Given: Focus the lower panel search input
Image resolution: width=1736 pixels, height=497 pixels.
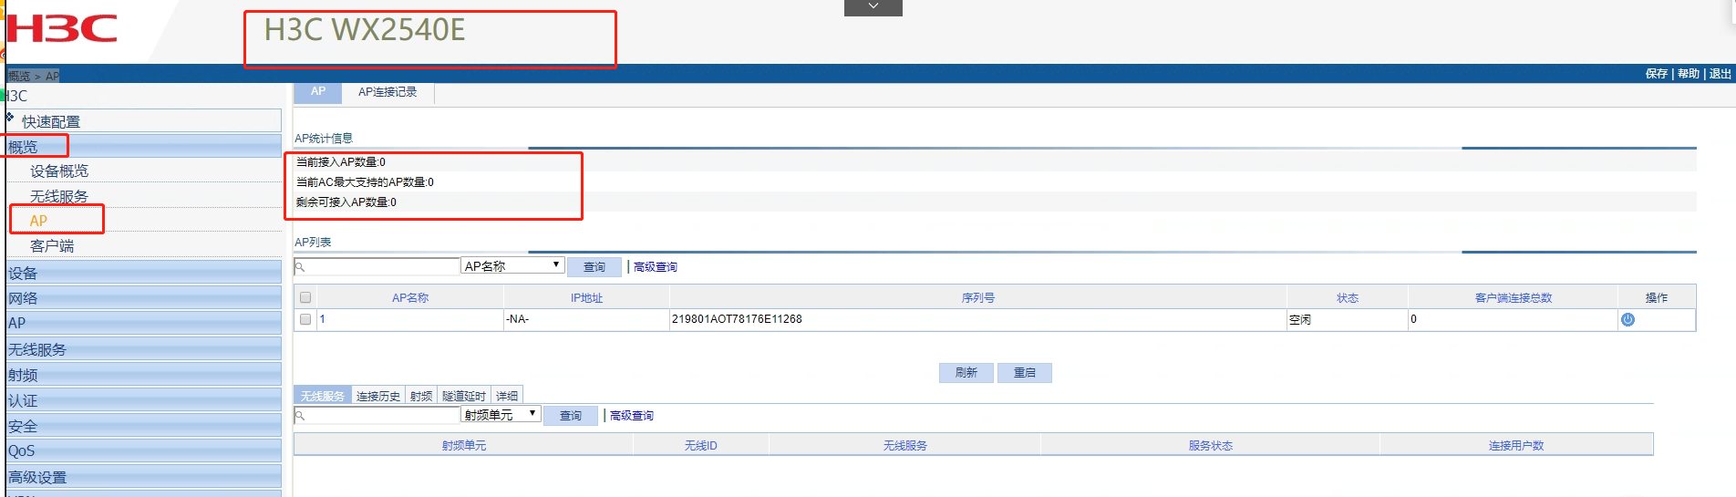Looking at the screenshot, I should point(377,415).
